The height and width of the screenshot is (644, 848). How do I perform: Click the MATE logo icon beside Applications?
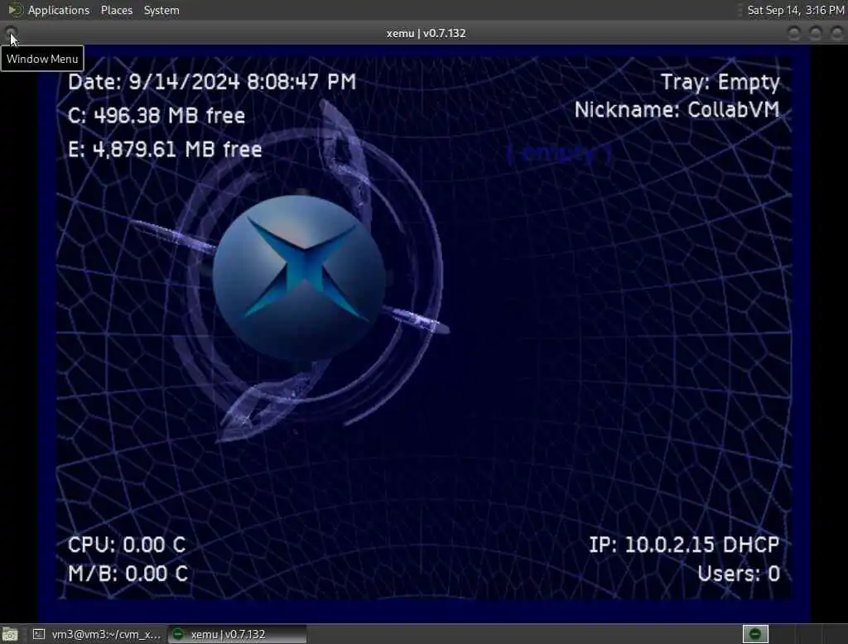(x=15, y=10)
